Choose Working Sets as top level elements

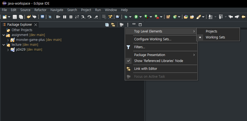coord(218,37)
